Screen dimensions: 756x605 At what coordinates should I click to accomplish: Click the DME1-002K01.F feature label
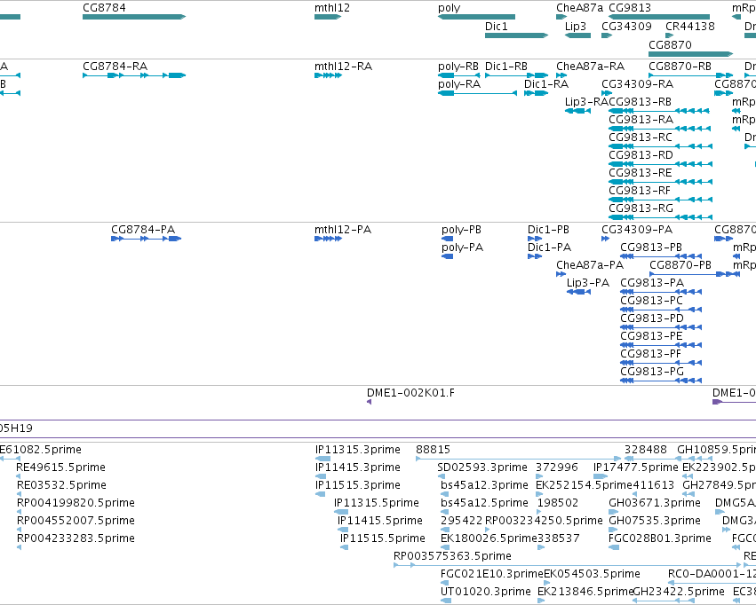[410, 393]
